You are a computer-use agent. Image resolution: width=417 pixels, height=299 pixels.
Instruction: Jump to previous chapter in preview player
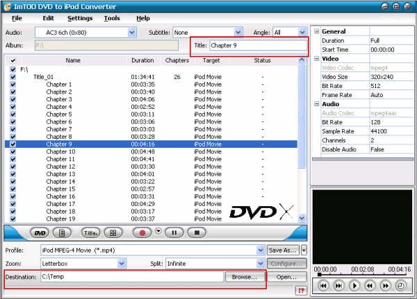point(323,286)
